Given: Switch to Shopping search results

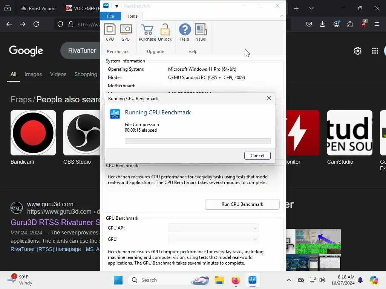Looking at the screenshot, I should tap(86, 74).
